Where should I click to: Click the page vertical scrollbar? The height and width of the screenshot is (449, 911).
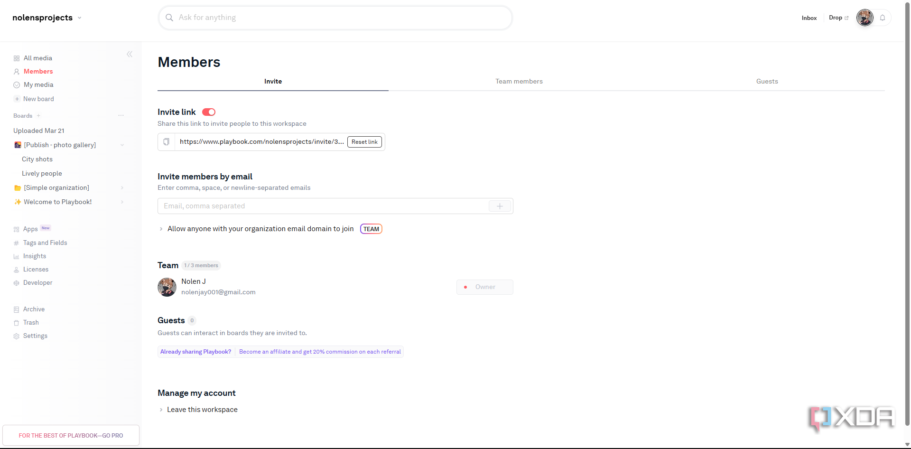click(907, 214)
